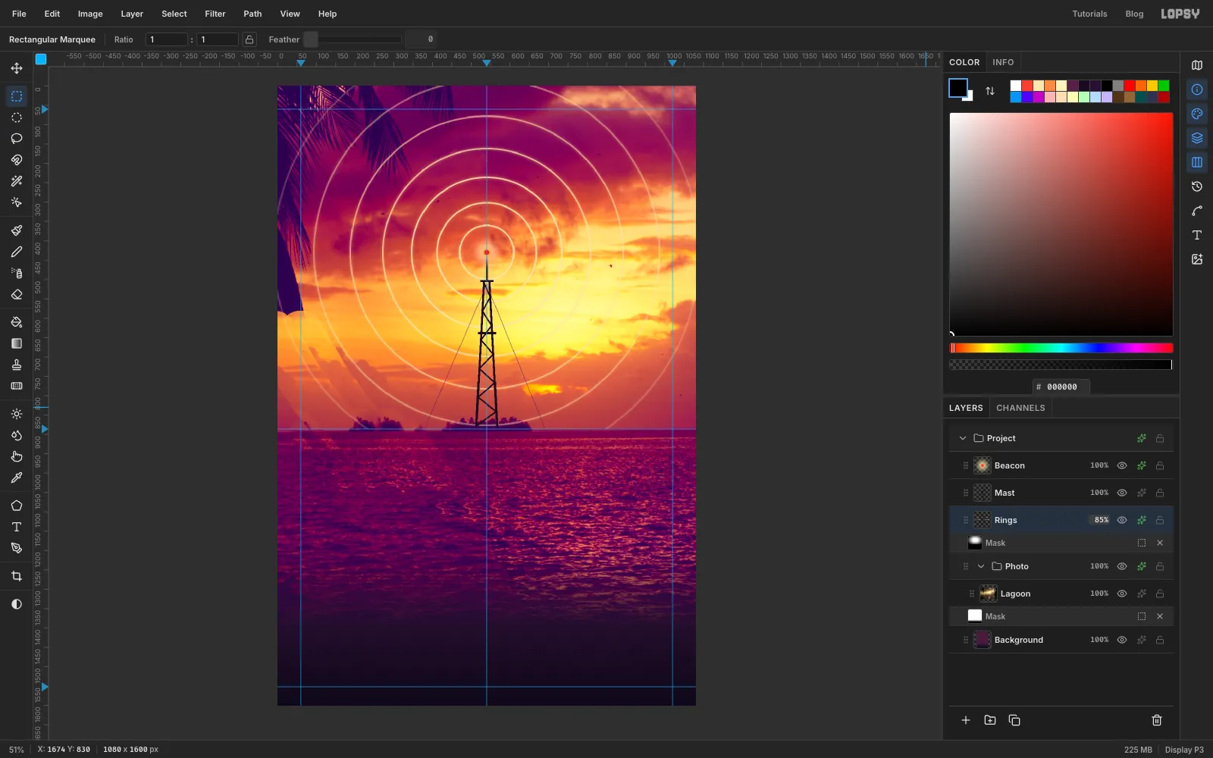The width and height of the screenshot is (1213, 758).
Task: Pick the green swatch in the palette
Action: click(x=1164, y=86)
